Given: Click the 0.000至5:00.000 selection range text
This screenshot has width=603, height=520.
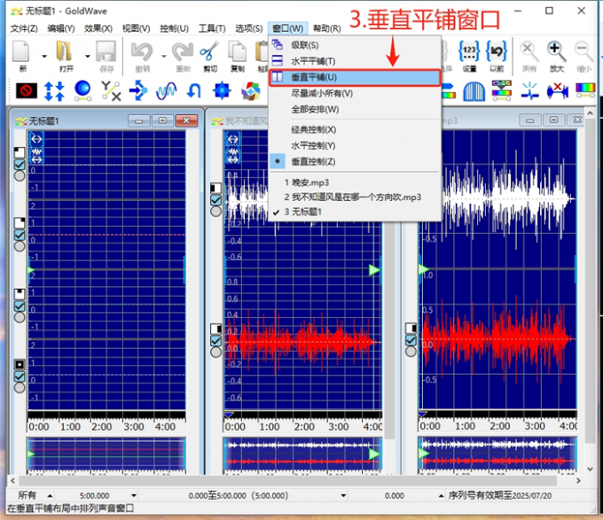Looking at the screenshot, I should coord(239,496).
